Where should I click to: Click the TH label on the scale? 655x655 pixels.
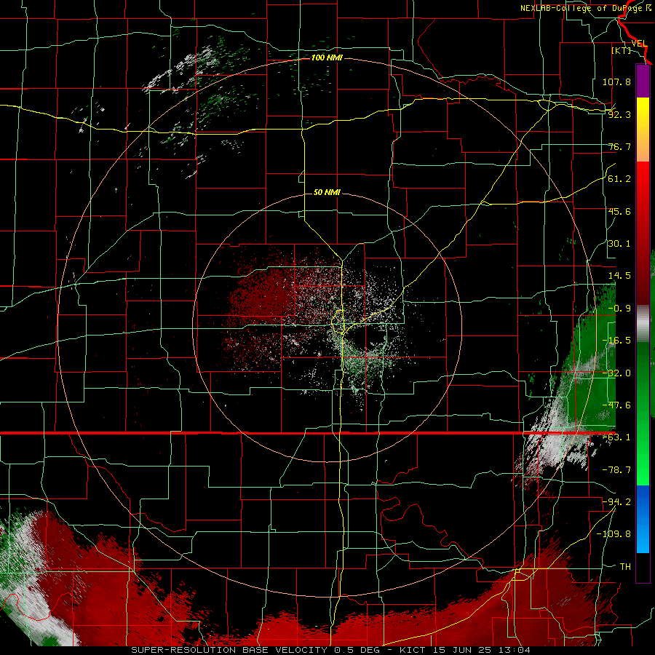(625, 567)
